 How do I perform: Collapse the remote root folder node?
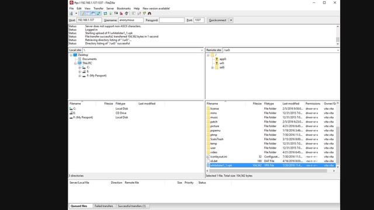[x=208, y=55]
